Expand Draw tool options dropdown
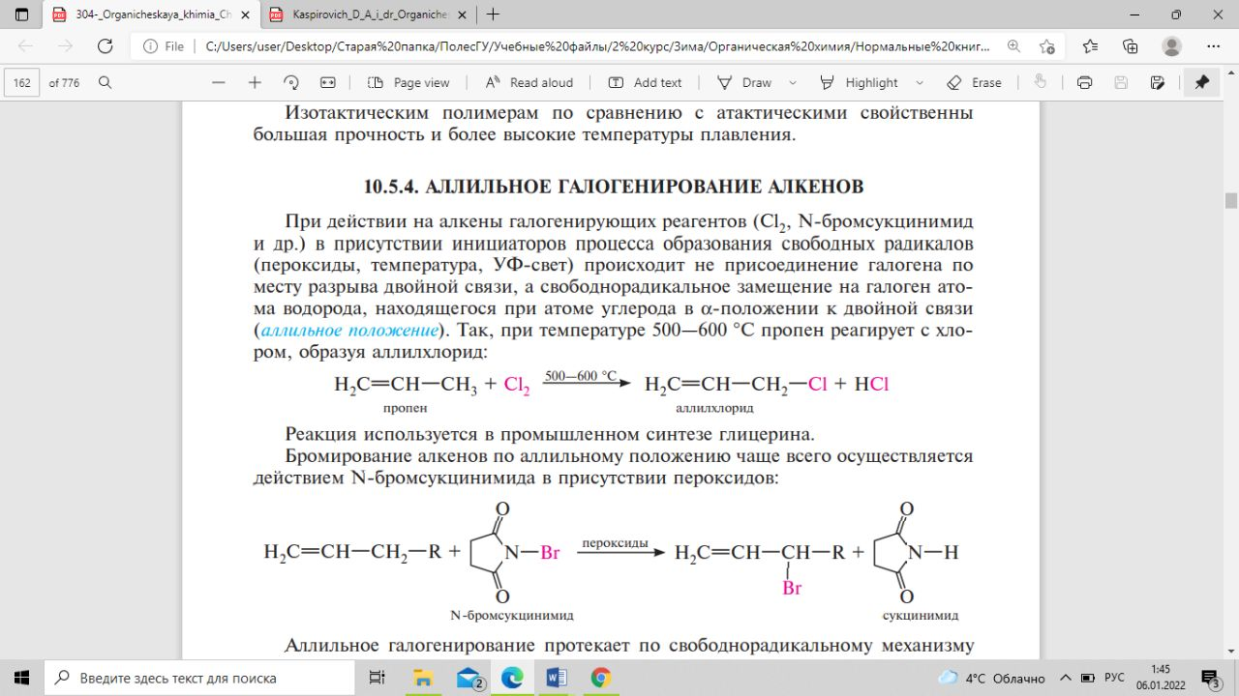 tap(794, 82)
